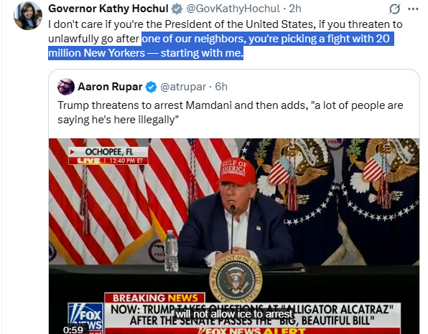428x334 pixels.
Task: Open the @GovKathyHochul handle link
Action: click(233, 9)
